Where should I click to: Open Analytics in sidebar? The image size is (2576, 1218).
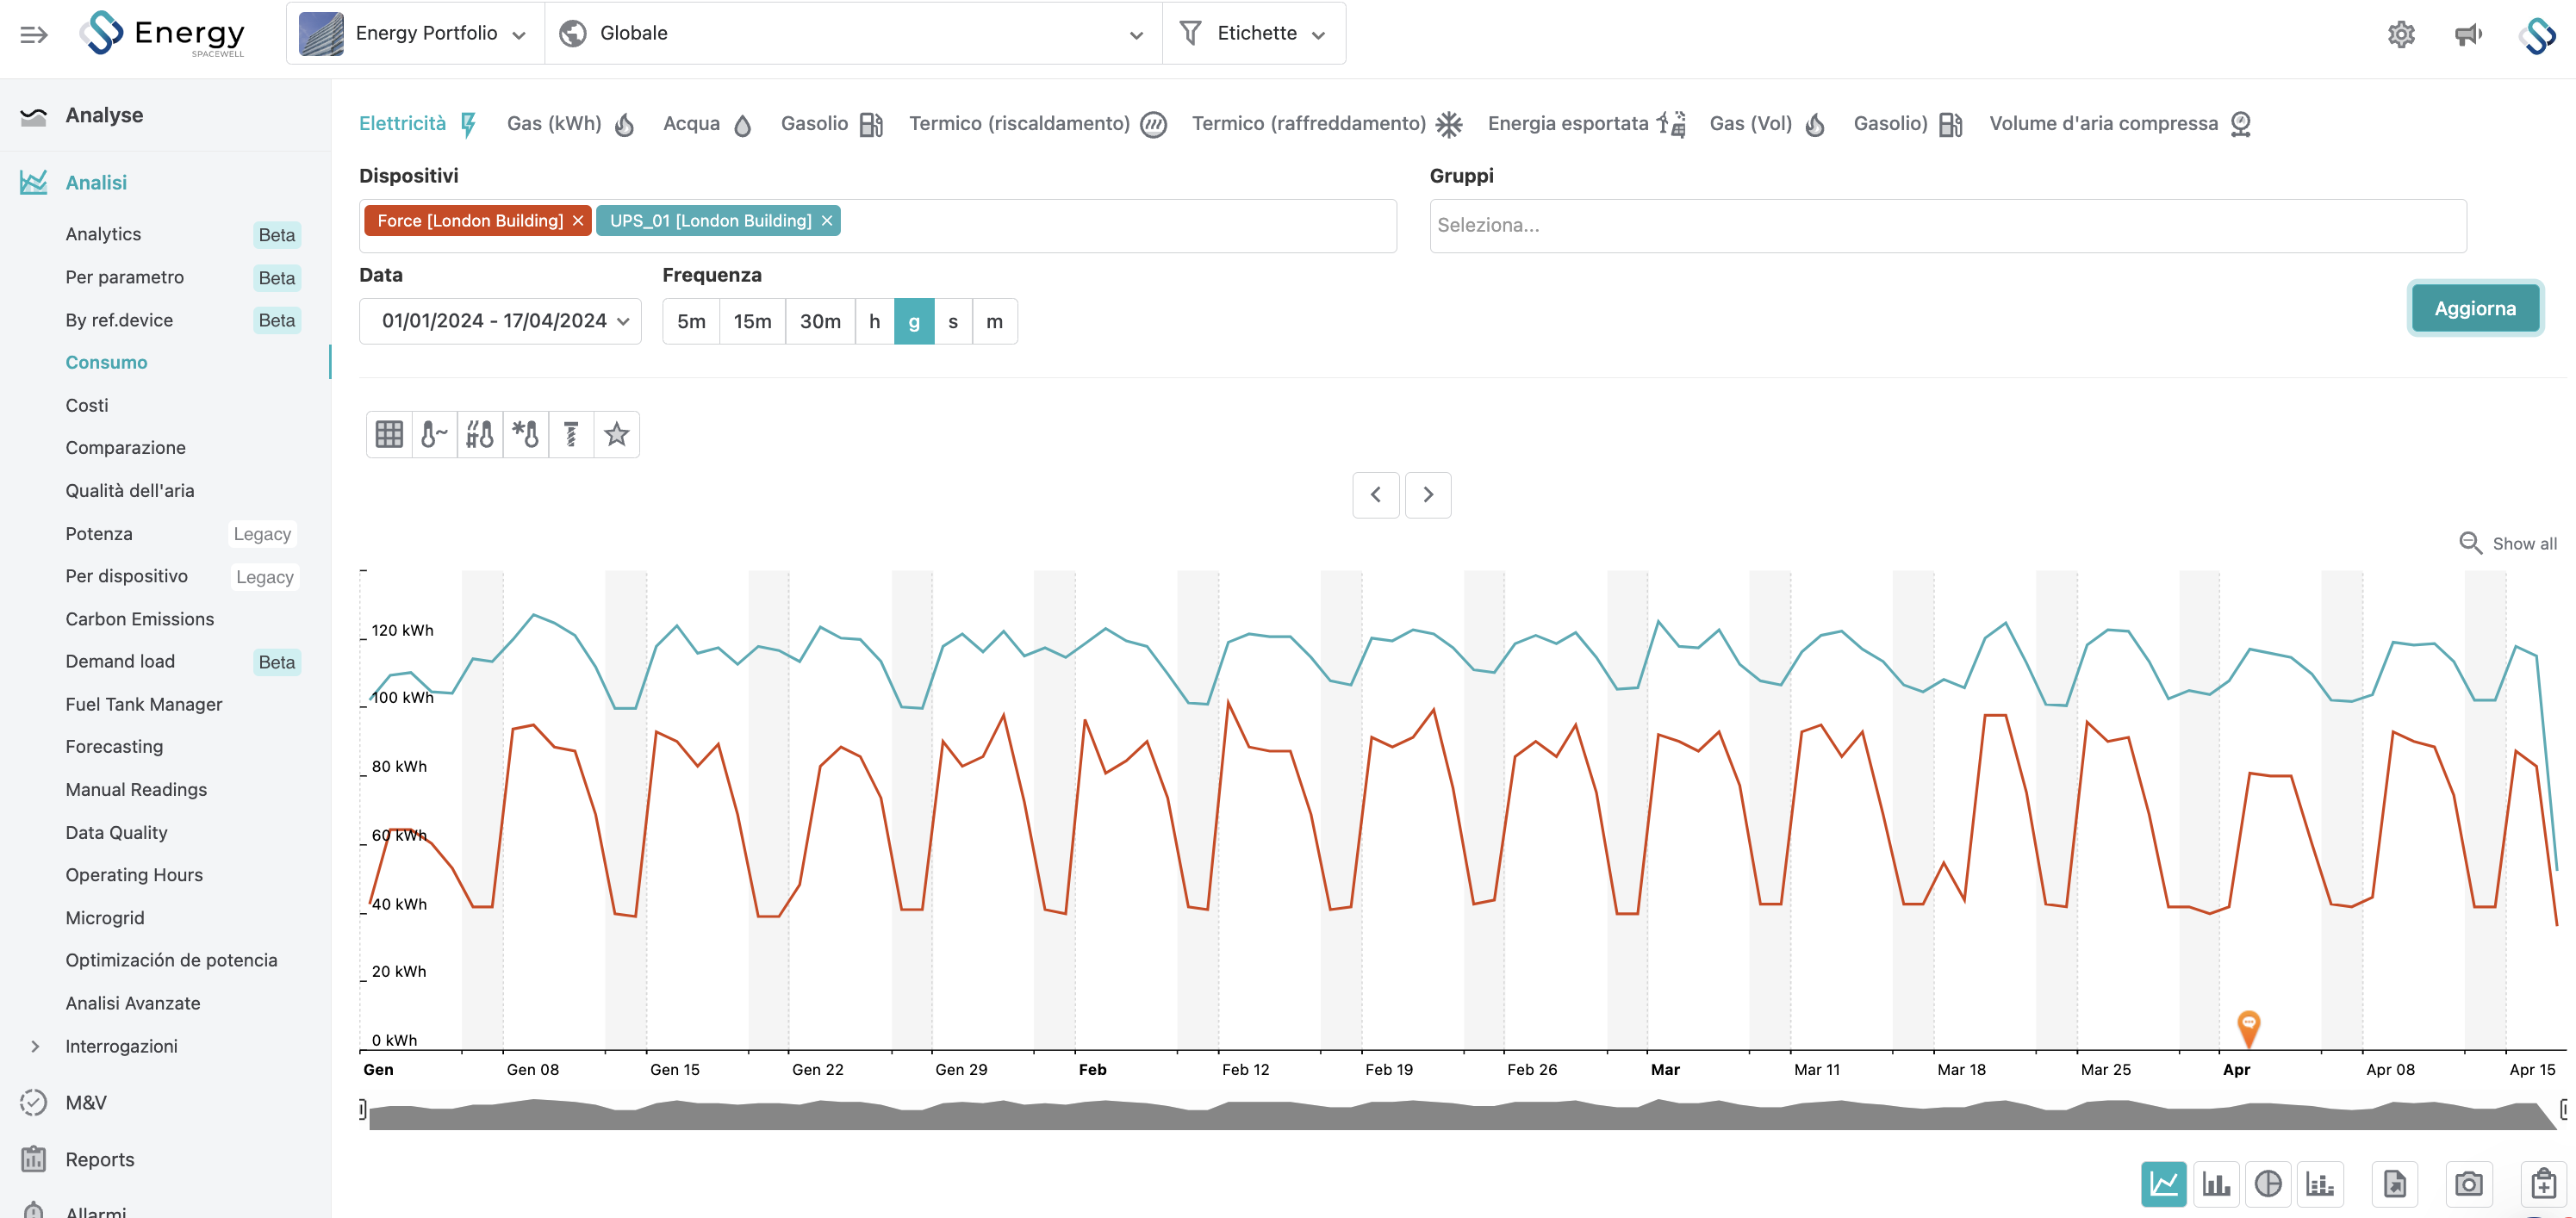[103, 234]
